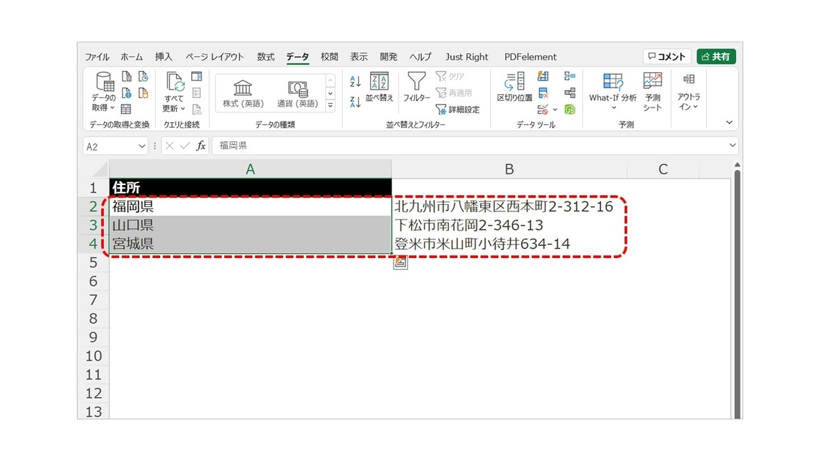Screen dimensions: 820x461
Task: Select column C header
Action: point(663,169)
